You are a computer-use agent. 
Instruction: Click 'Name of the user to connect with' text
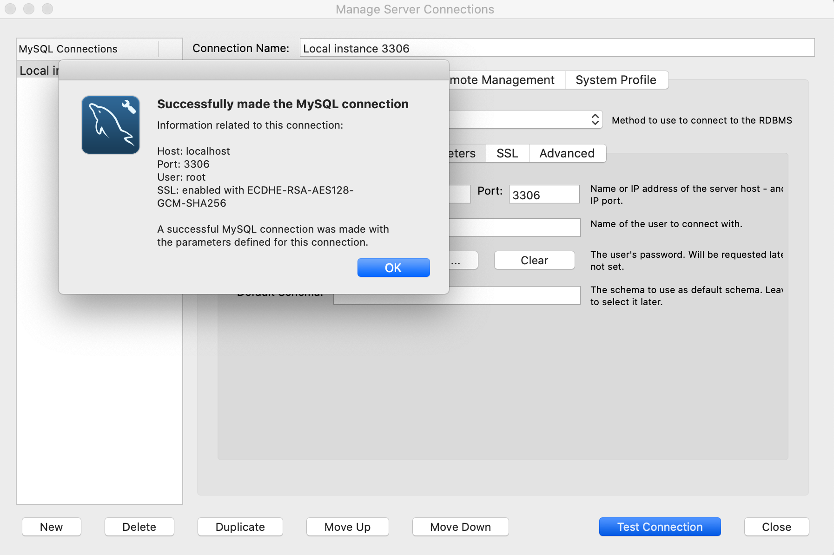coord(666,224)
